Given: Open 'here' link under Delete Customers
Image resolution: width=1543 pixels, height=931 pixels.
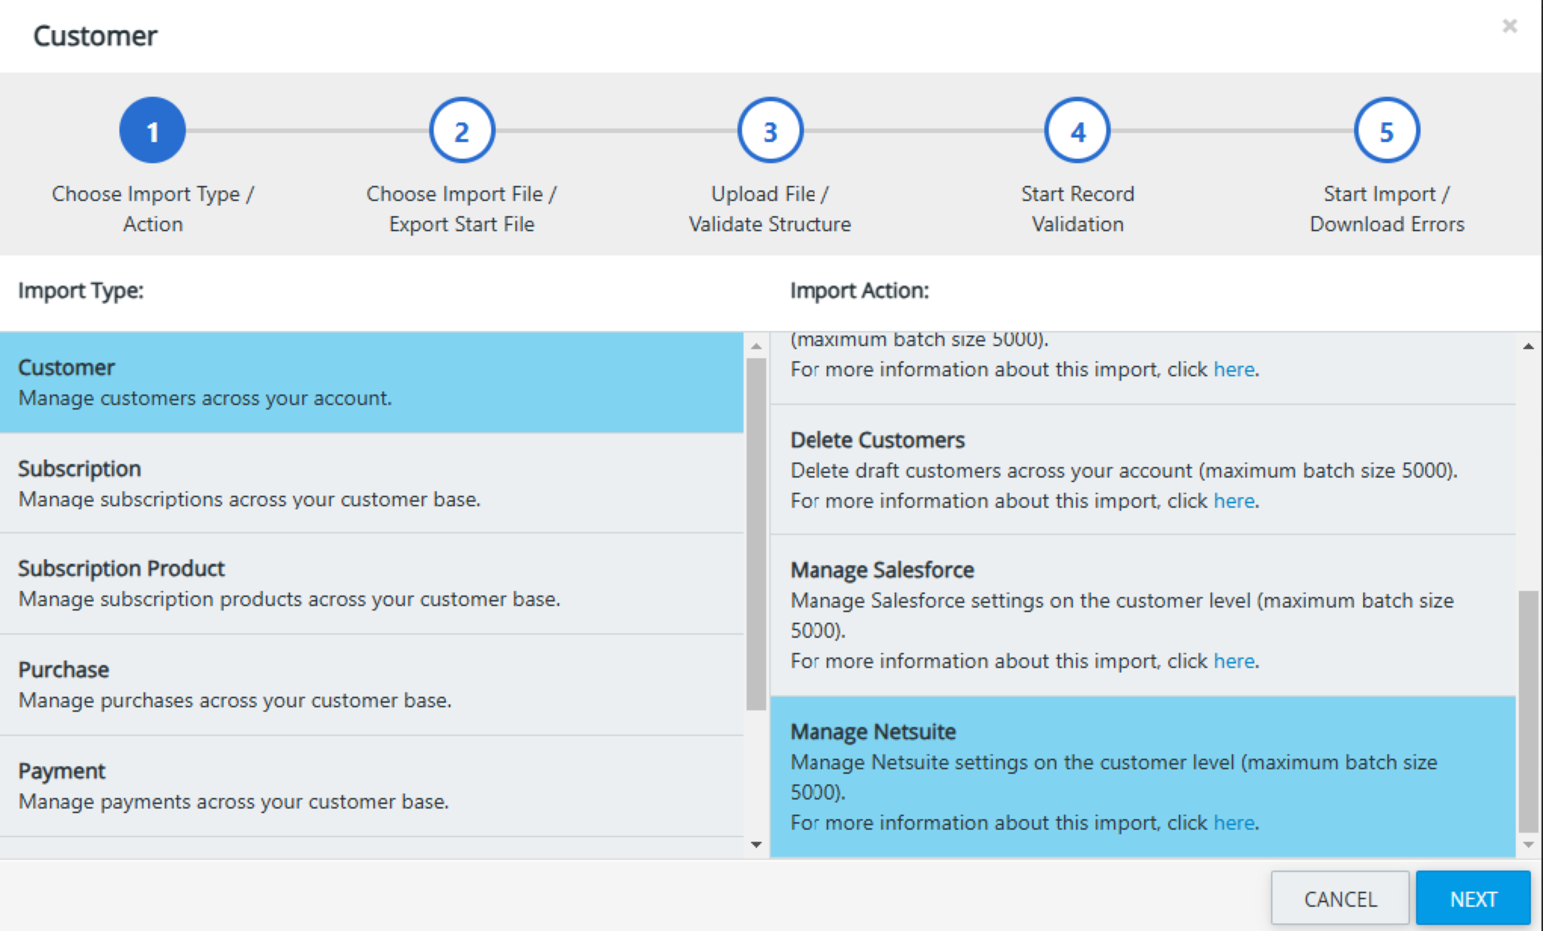Looking at the screenshot, I should (1233, 501).
